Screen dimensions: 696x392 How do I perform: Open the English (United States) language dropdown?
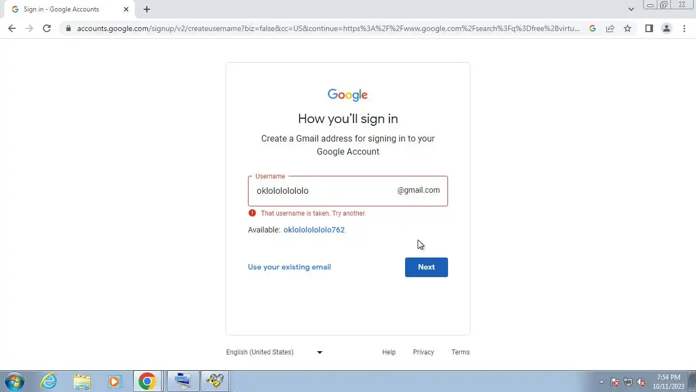(x=275, y=352)
